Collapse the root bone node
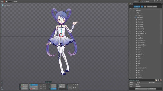This screenshot has width=163, height=91. tap(135, 12)
